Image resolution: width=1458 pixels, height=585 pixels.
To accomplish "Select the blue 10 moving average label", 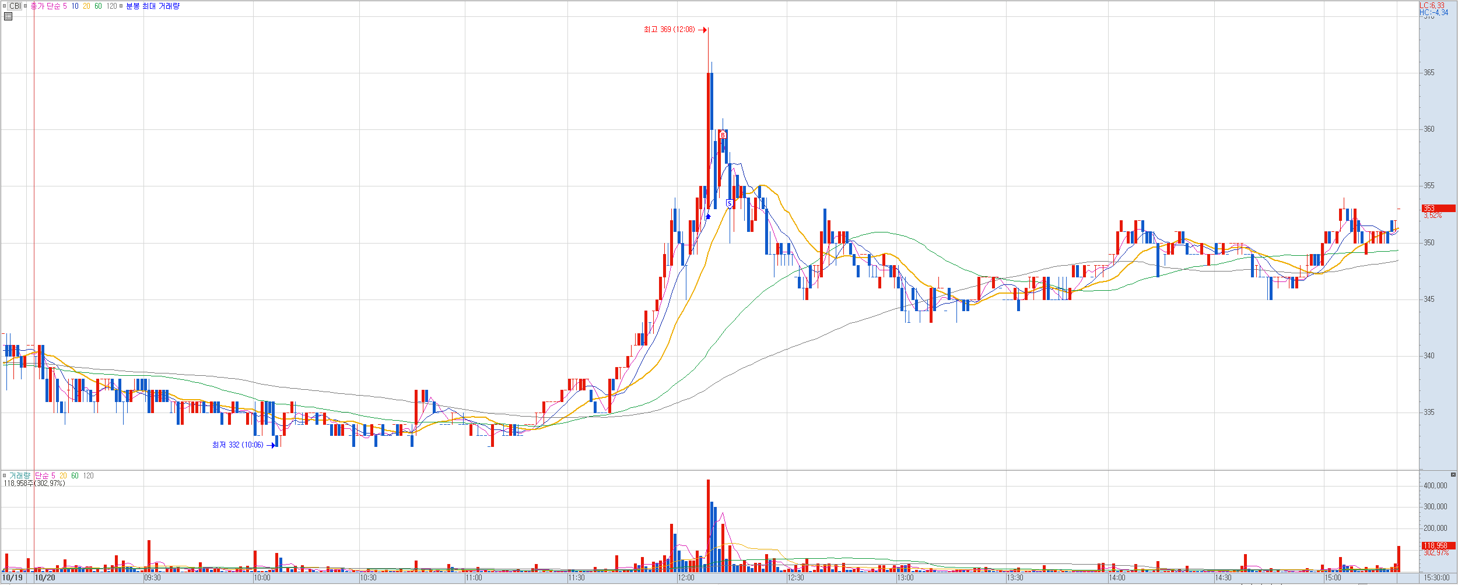I will point(75,6).
